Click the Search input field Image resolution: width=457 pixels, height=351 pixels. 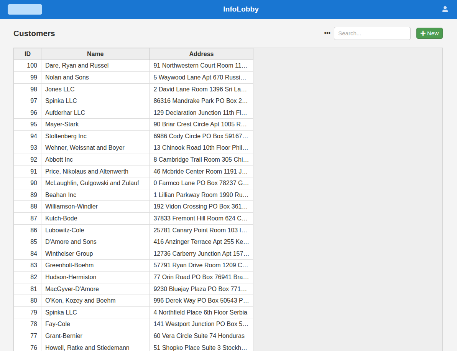(x=372, y=33)
